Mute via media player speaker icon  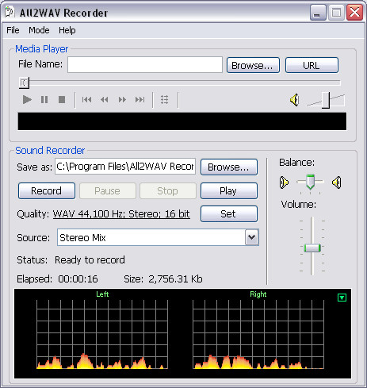click(x=294, y=100)
